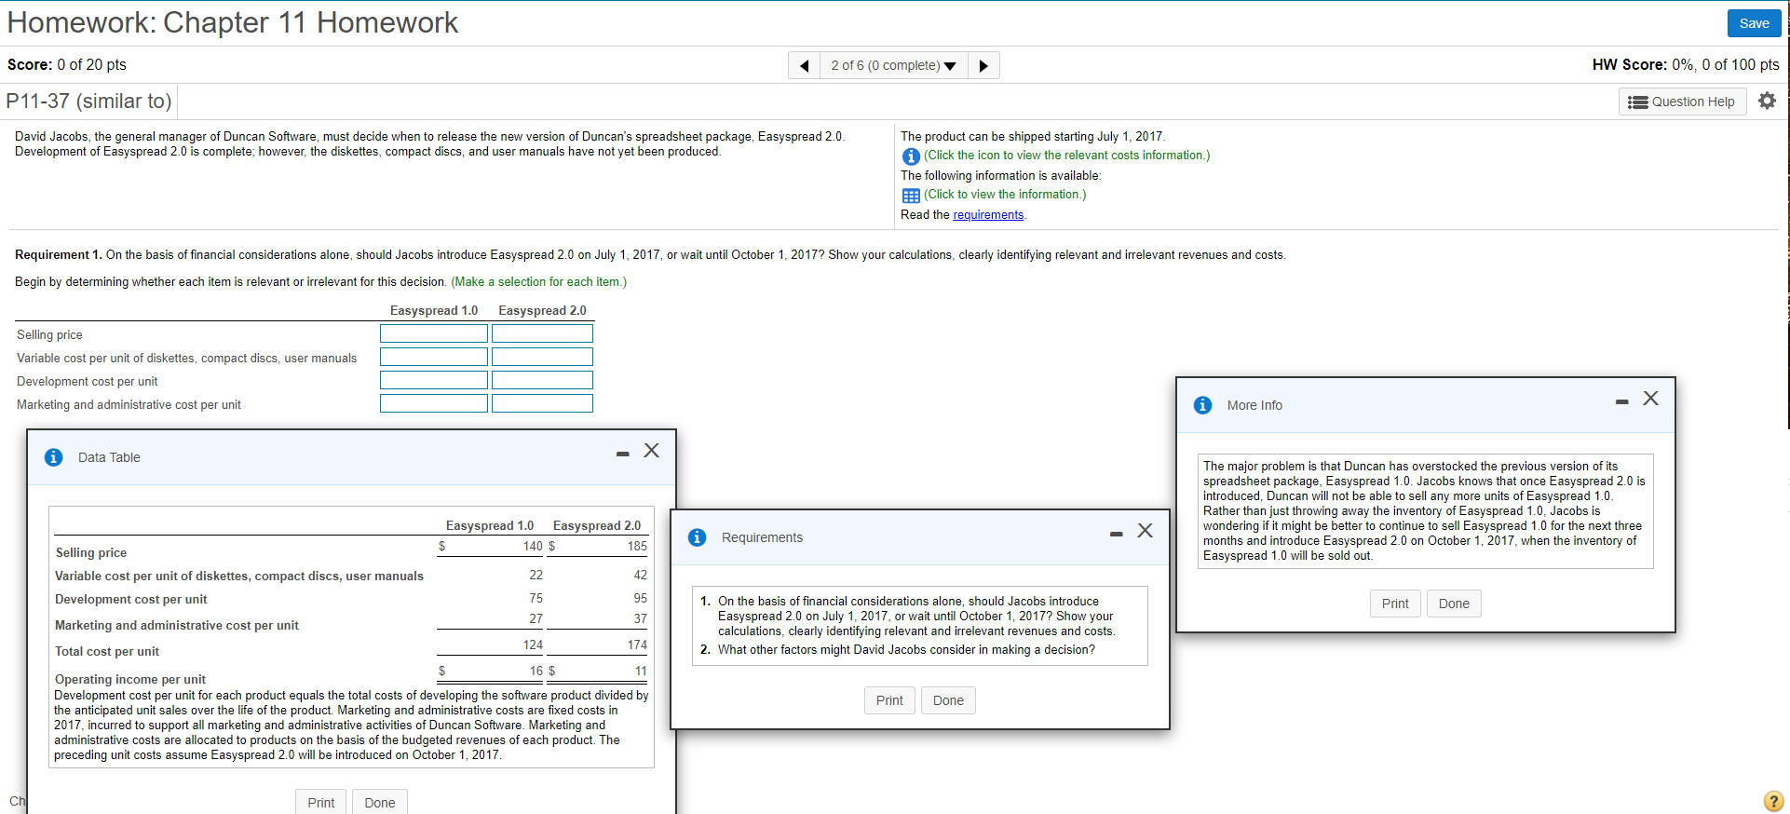Open the settings gear icon
Screen dimensions: 1790x814
click(1767, 101)
